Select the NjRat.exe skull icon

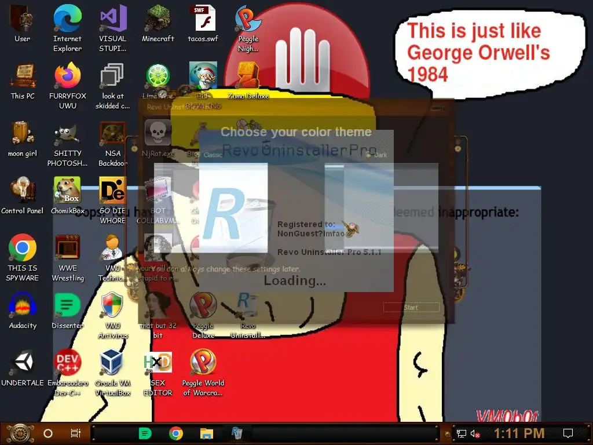pos(158,139)
